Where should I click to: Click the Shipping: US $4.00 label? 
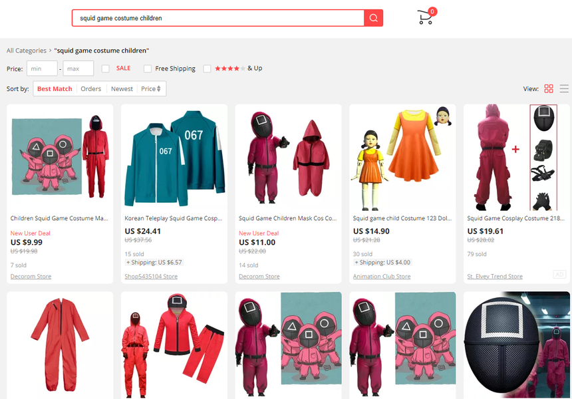(382, 262)
